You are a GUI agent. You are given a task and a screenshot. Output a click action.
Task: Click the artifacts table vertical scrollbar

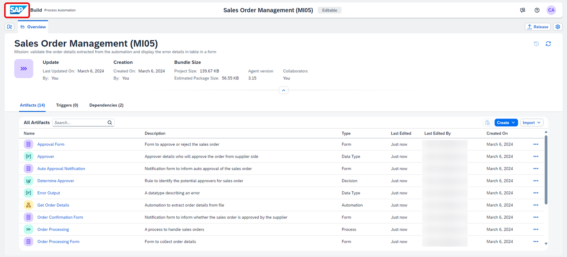pyautogui.click(x=546, y=169)
